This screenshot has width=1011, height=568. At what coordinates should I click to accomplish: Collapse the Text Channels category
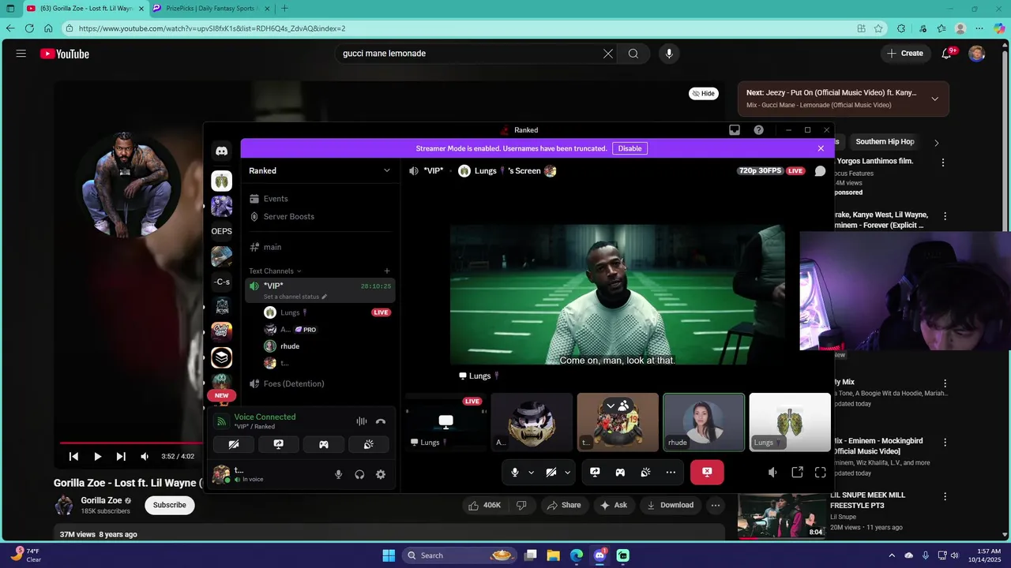click(275, 271)
